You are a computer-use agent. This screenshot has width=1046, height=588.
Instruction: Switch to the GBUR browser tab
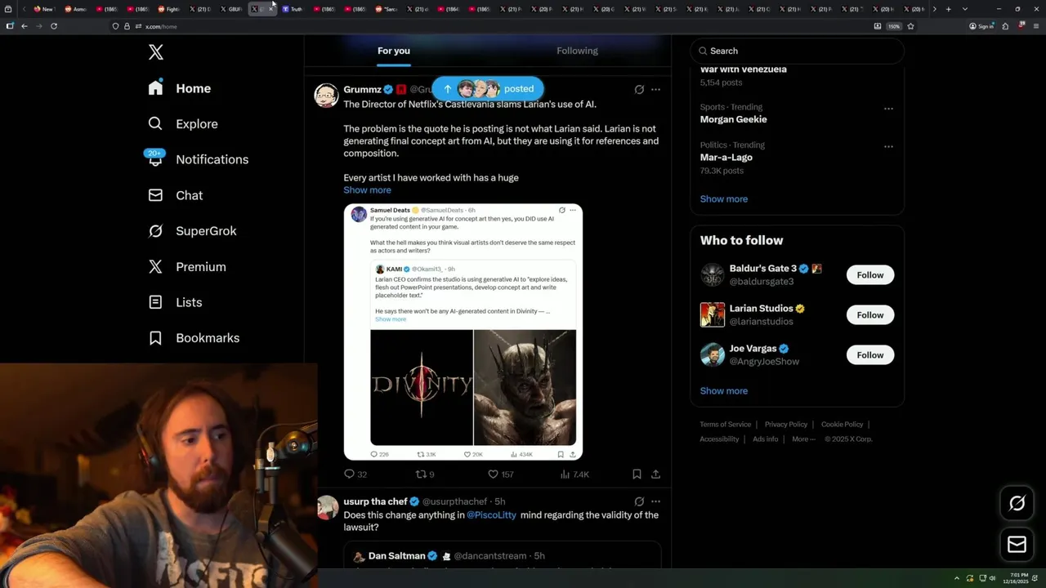coord(231,9)
